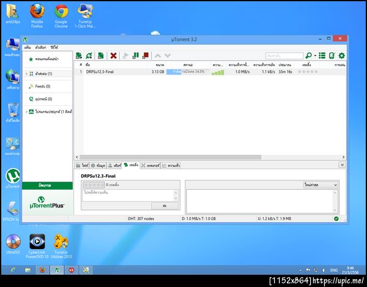The image size is (367, 287).
Task: Click the 3.13 GB size cell
Action: click(x=158, y=72)
